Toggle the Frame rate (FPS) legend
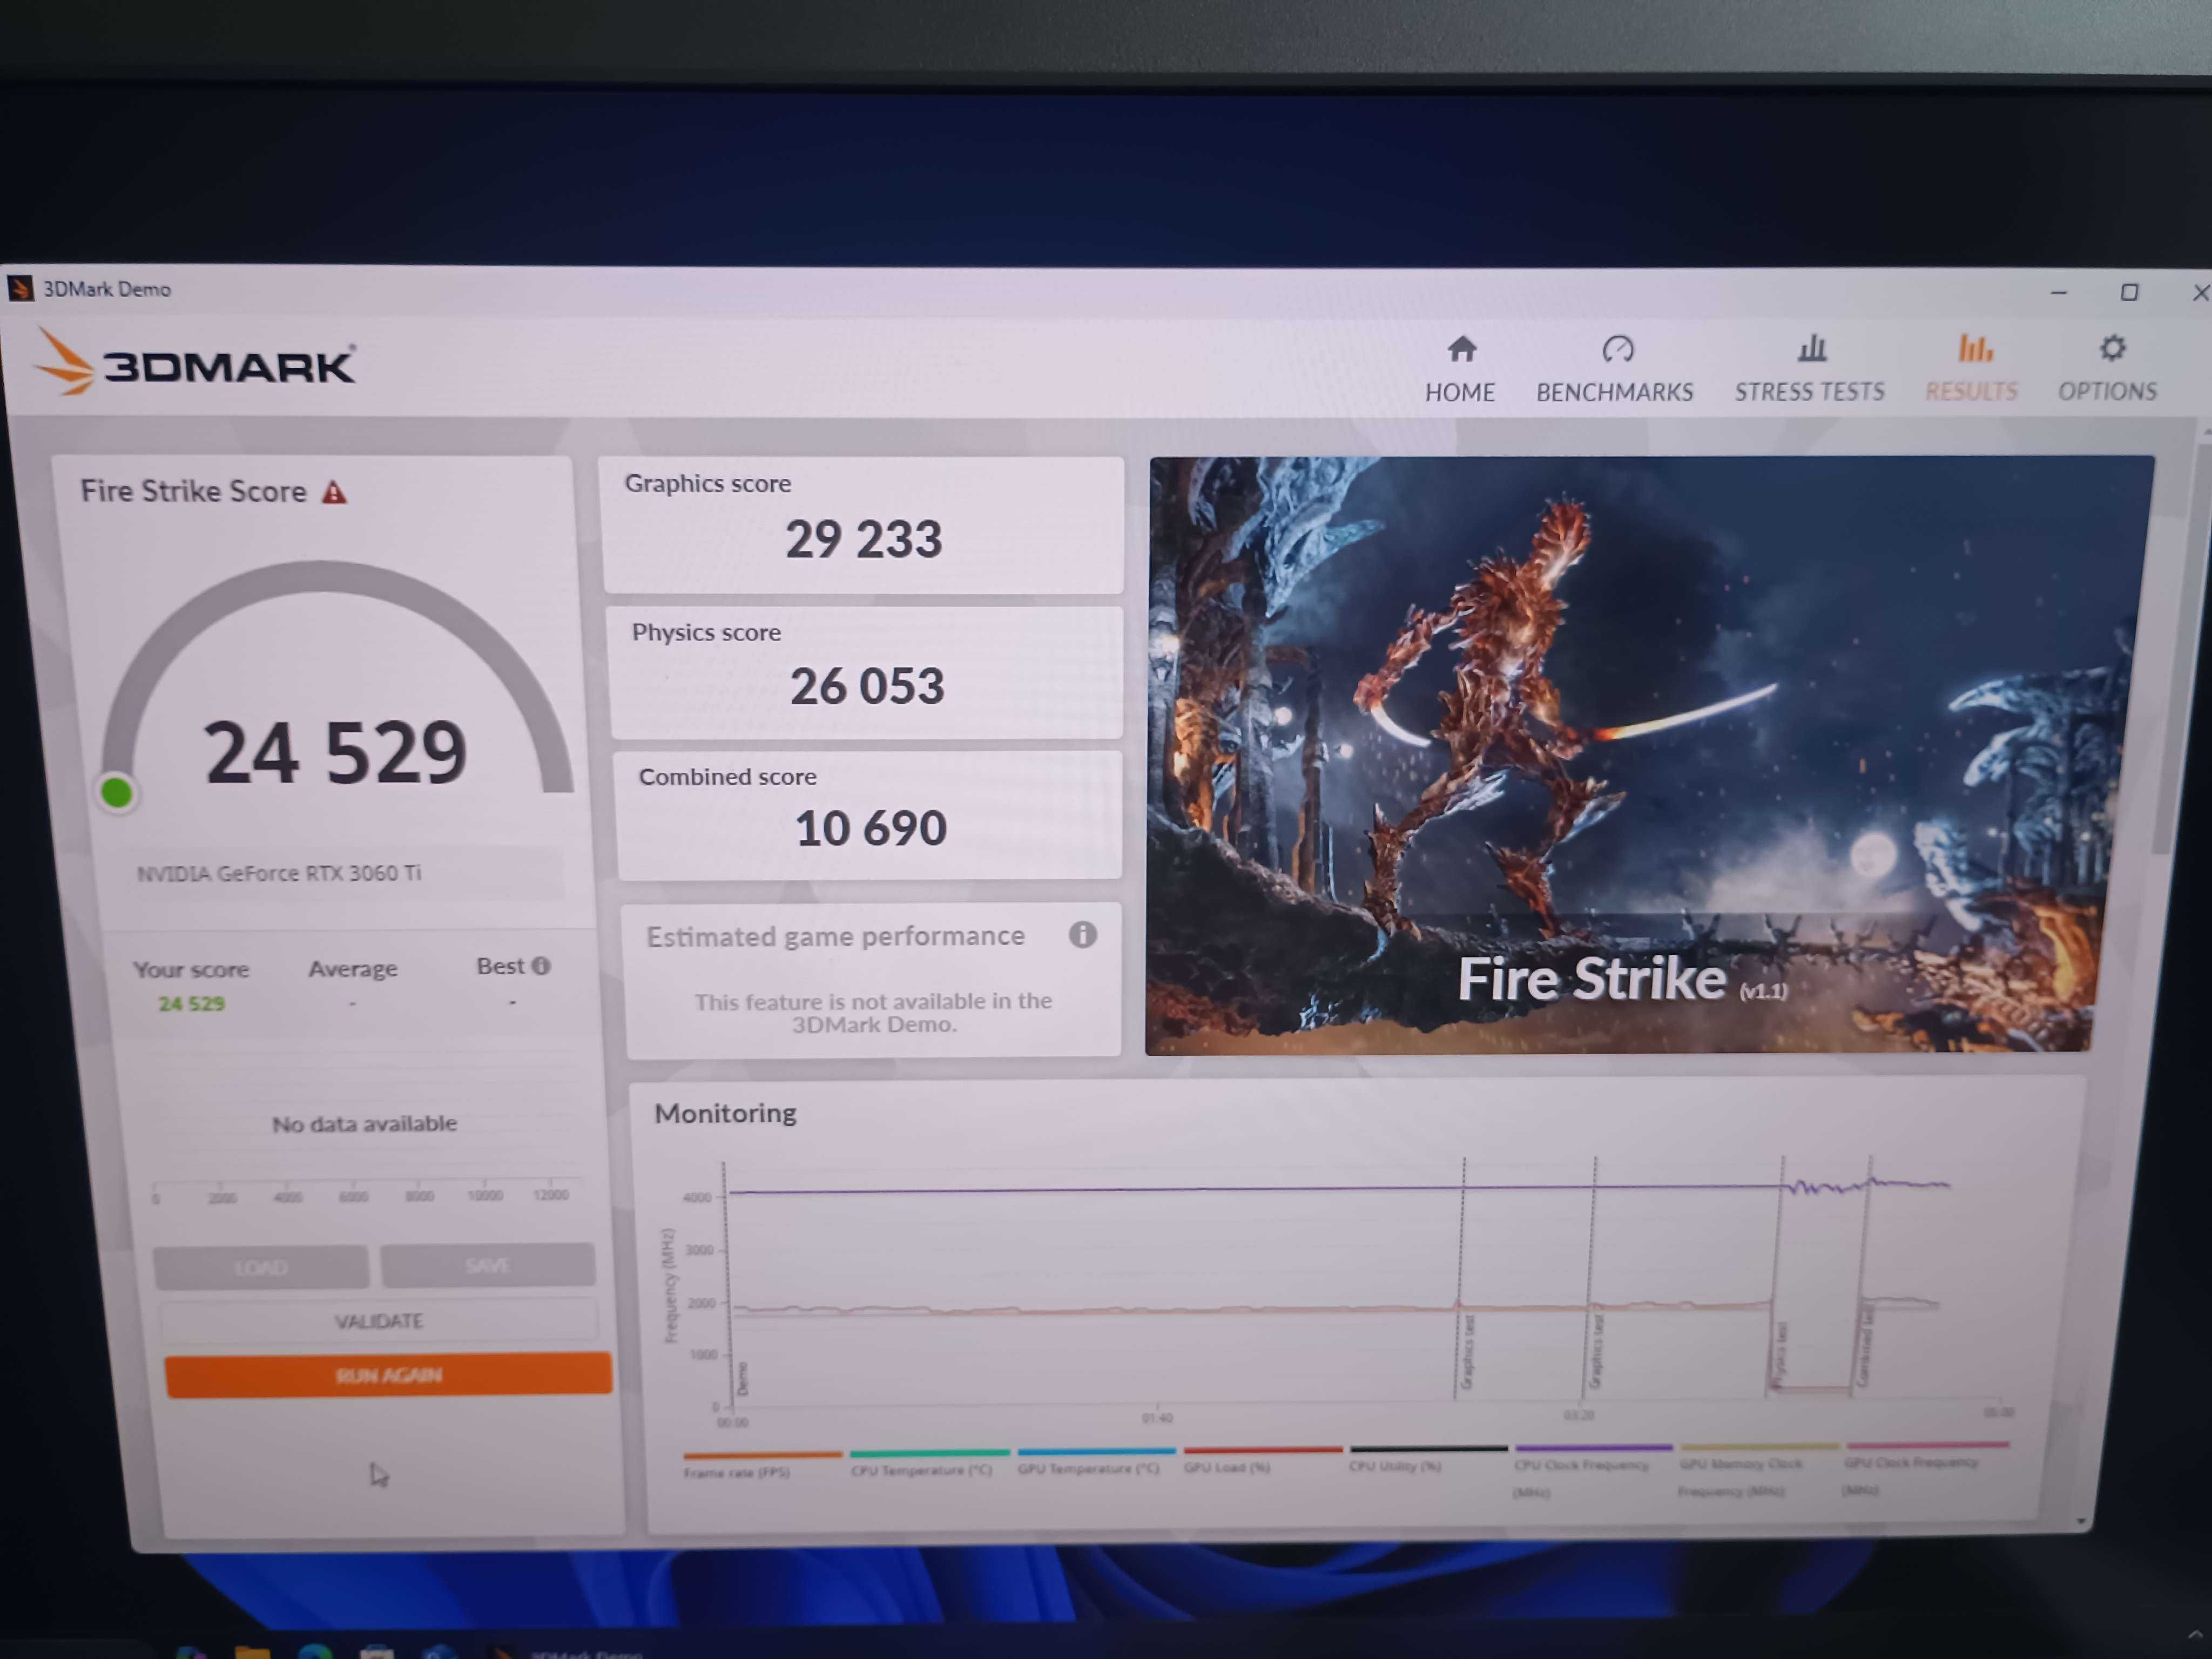The height and width of the screenshot is (1659, 2212). pos(762,1464)
